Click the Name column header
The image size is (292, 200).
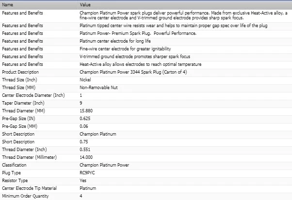click(7, 5)
